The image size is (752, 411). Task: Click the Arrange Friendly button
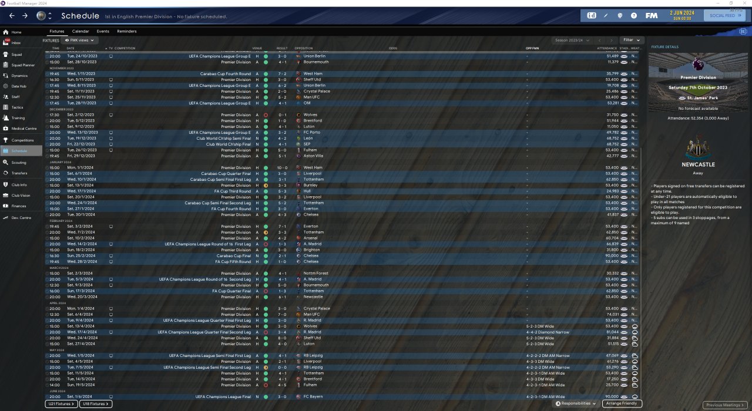coord(622,404)
